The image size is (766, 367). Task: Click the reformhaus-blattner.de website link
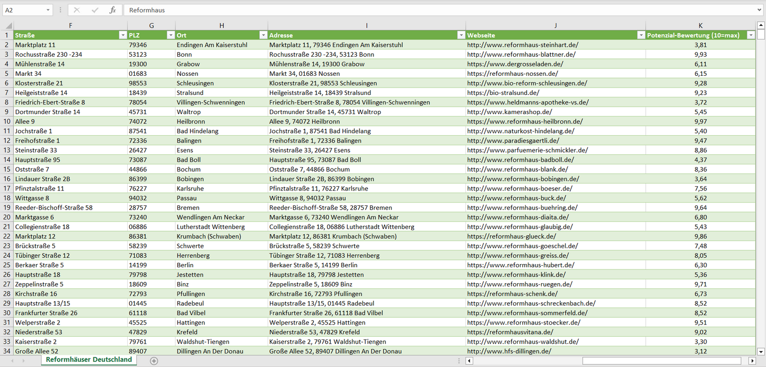(x=521, y=55)
